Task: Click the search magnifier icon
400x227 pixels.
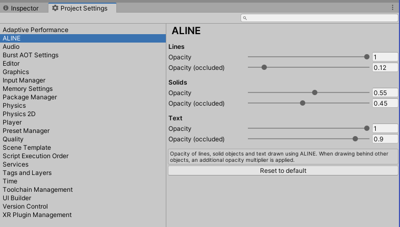Action: [x=245, y=18]
